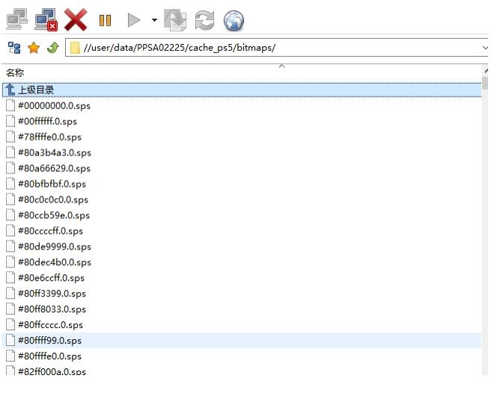491x396 pixels.
Task: Open the dropdown arrow next to play
Action: [154, 20]
